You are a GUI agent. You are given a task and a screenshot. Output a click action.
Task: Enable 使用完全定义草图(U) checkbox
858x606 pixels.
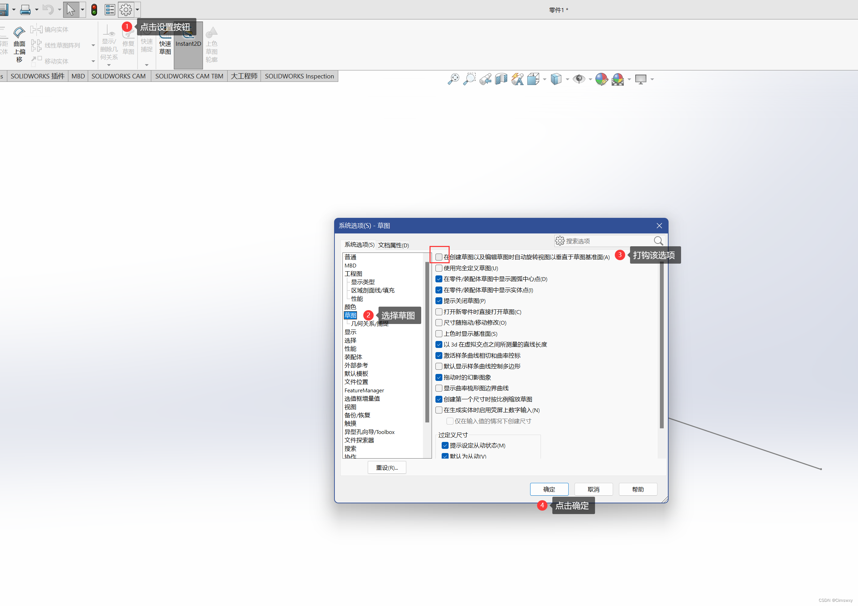pyautogui.click(x=439, y=268)
